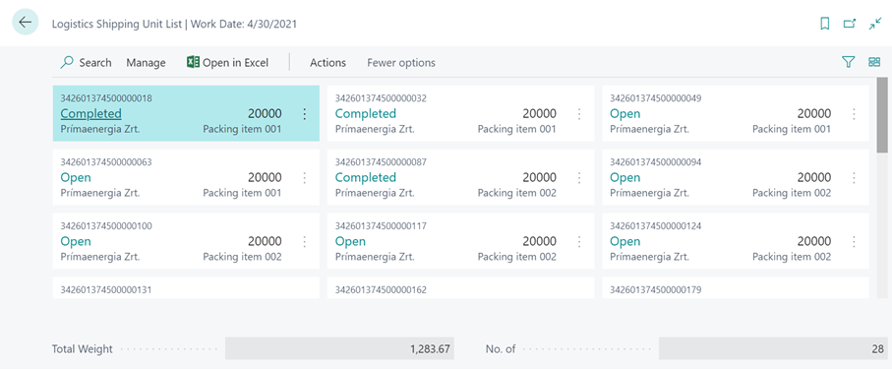892x369 pixels.
Task: Click ID text 342601374500000032
Action: point(381,98)
